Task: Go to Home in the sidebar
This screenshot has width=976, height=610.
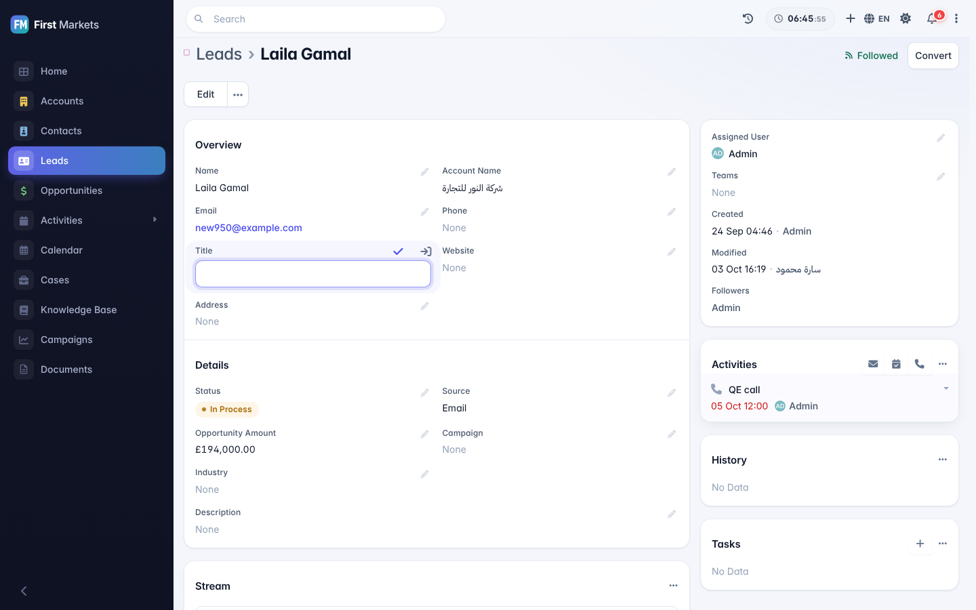Action: [x=87, y=71]
